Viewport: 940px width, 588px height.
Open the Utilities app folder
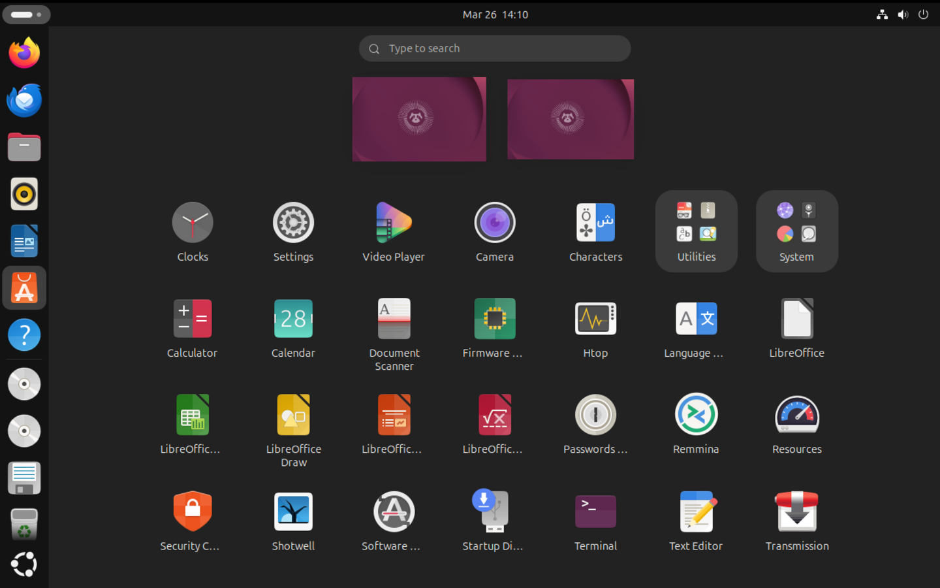(x=696, y=231)
